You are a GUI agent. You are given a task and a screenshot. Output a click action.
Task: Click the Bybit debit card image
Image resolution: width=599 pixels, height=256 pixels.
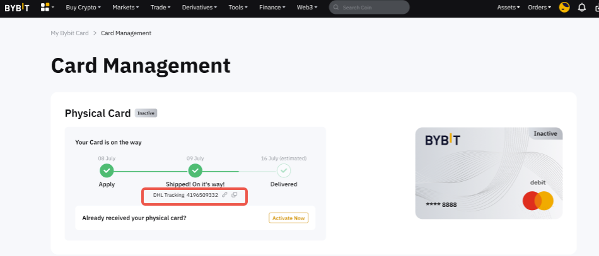489,173
